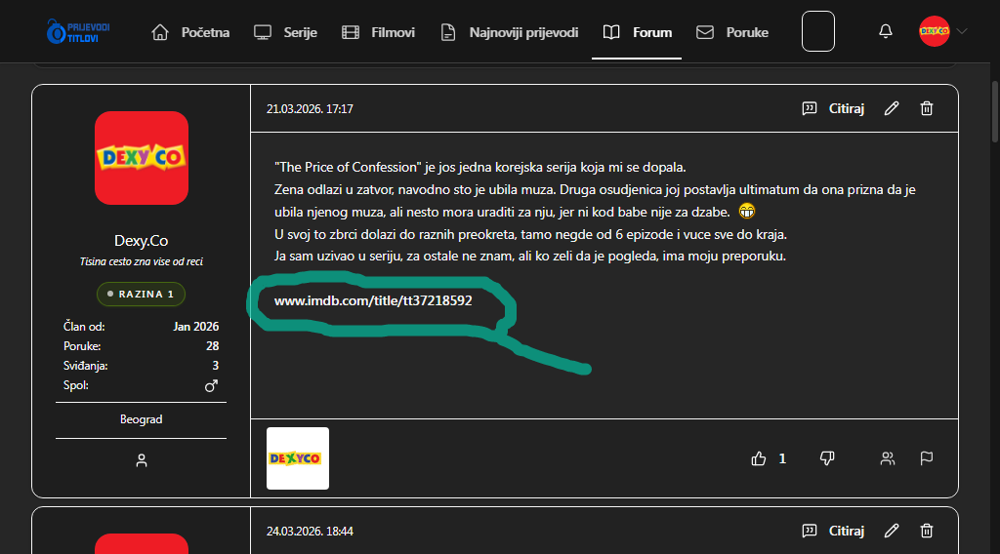Click the post timestamp 21.03.2026. 17:17
Image resolution: width=1000 pixels, height=554 pixels.
(310, 109)
